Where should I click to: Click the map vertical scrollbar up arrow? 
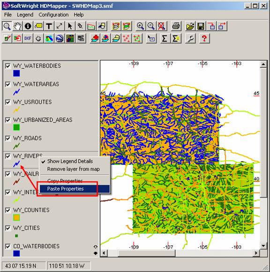point(263,64)
